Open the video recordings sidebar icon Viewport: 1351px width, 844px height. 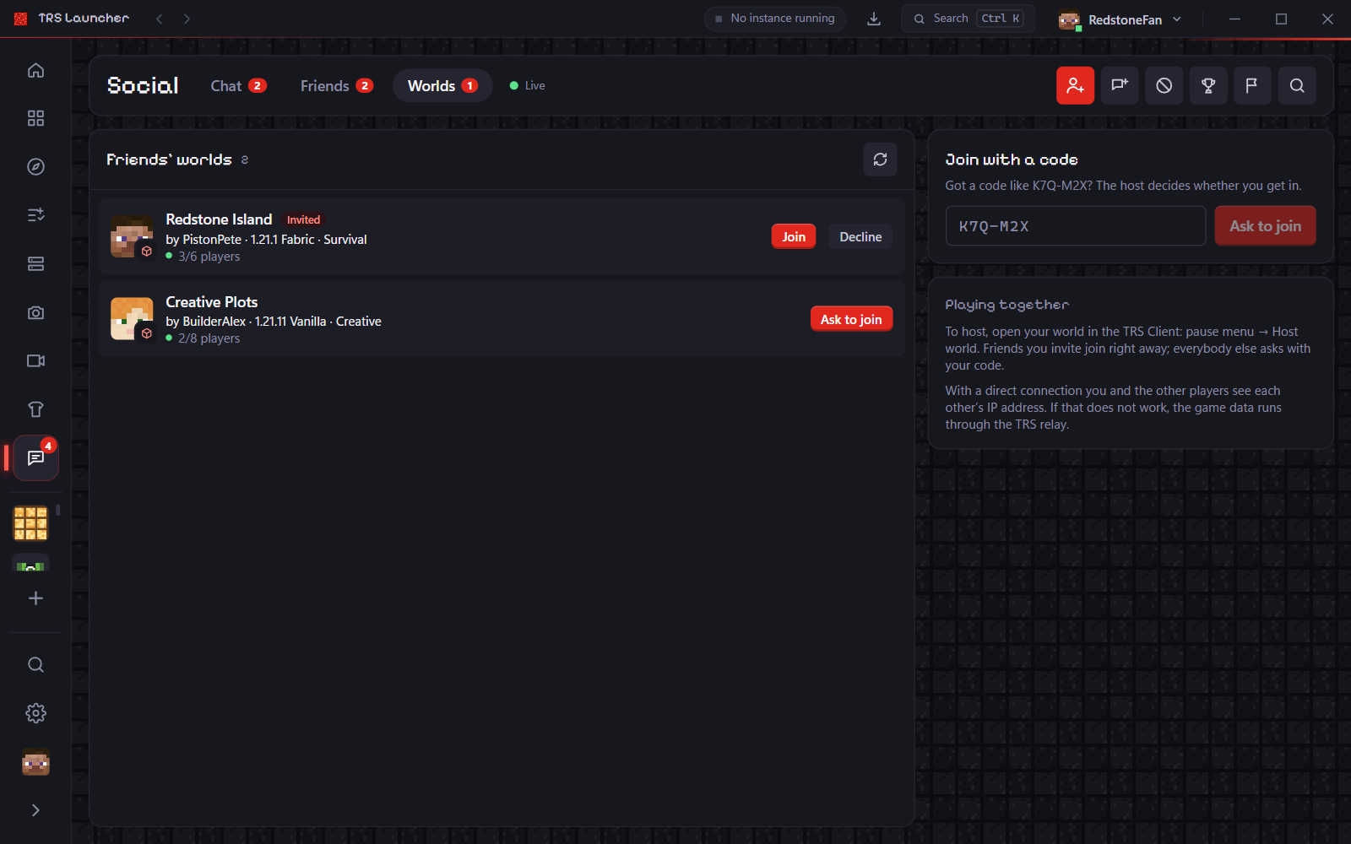click(35, 361)
